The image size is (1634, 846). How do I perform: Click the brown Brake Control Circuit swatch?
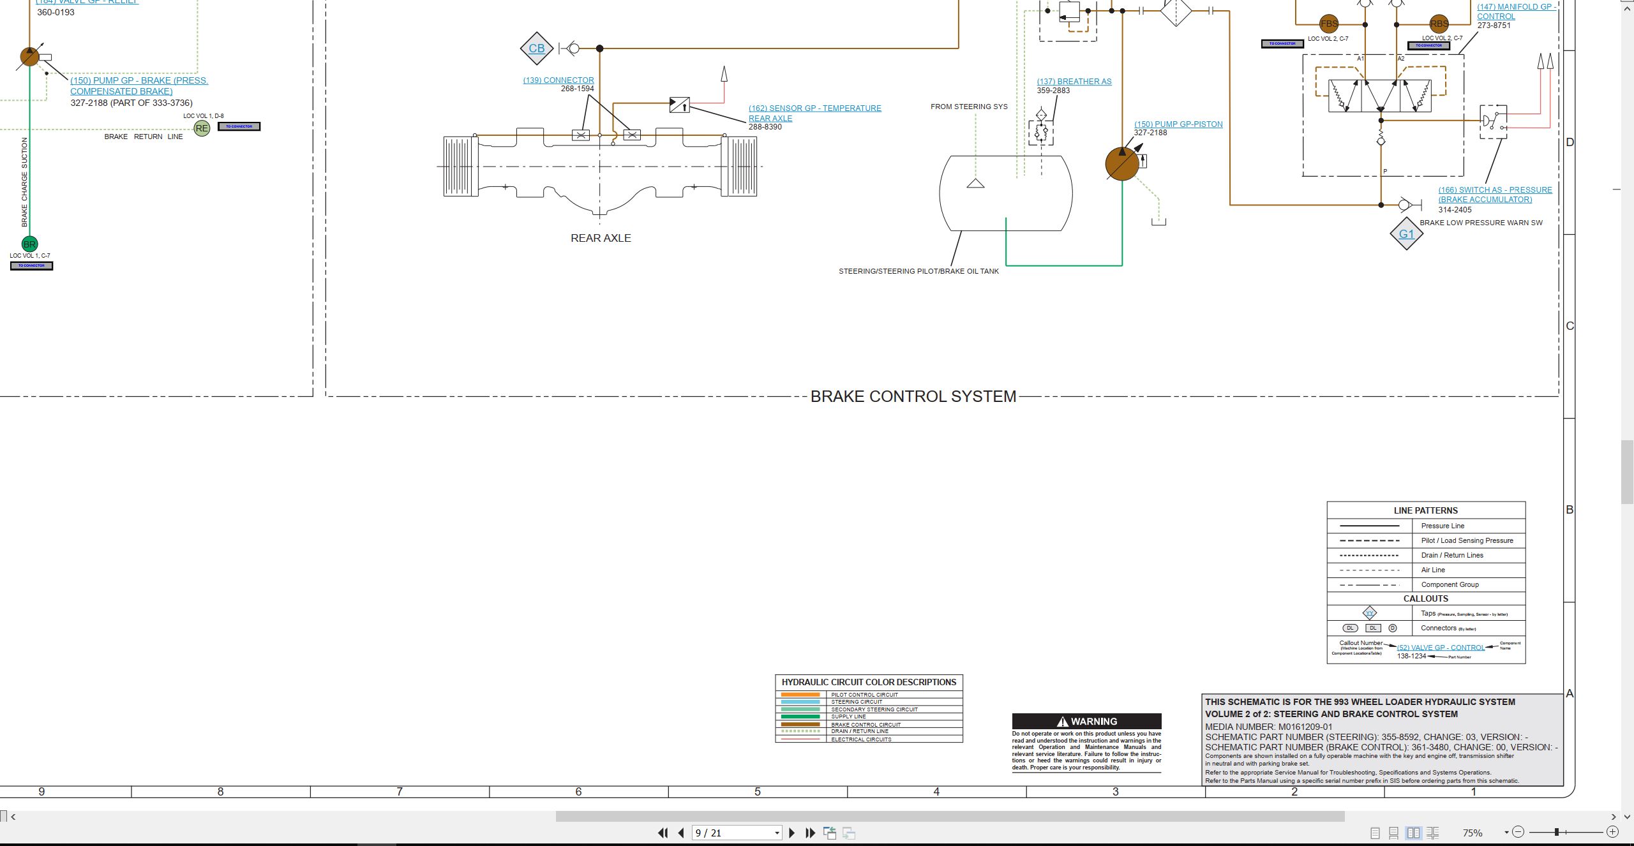800,725
